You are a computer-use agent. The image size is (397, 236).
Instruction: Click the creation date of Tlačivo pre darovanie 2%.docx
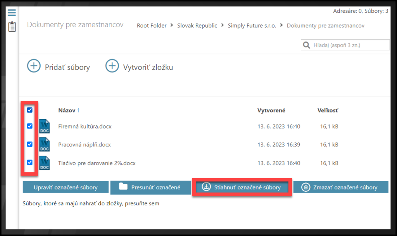tap(279, 163)
